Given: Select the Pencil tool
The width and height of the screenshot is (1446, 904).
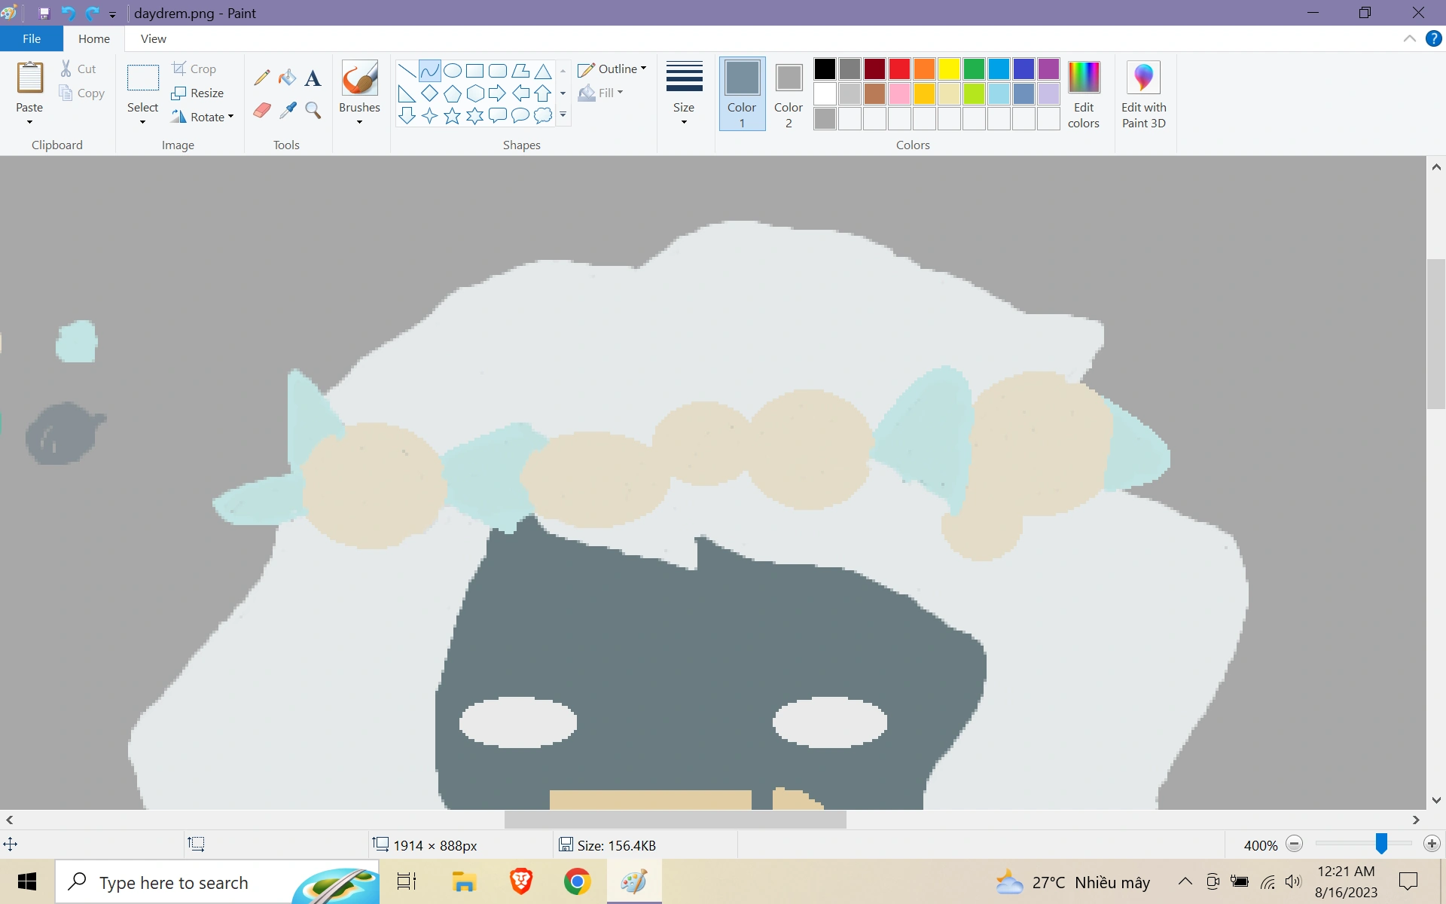Looking at the screenshot, I should pyautogui.click(x=261, y=77).
